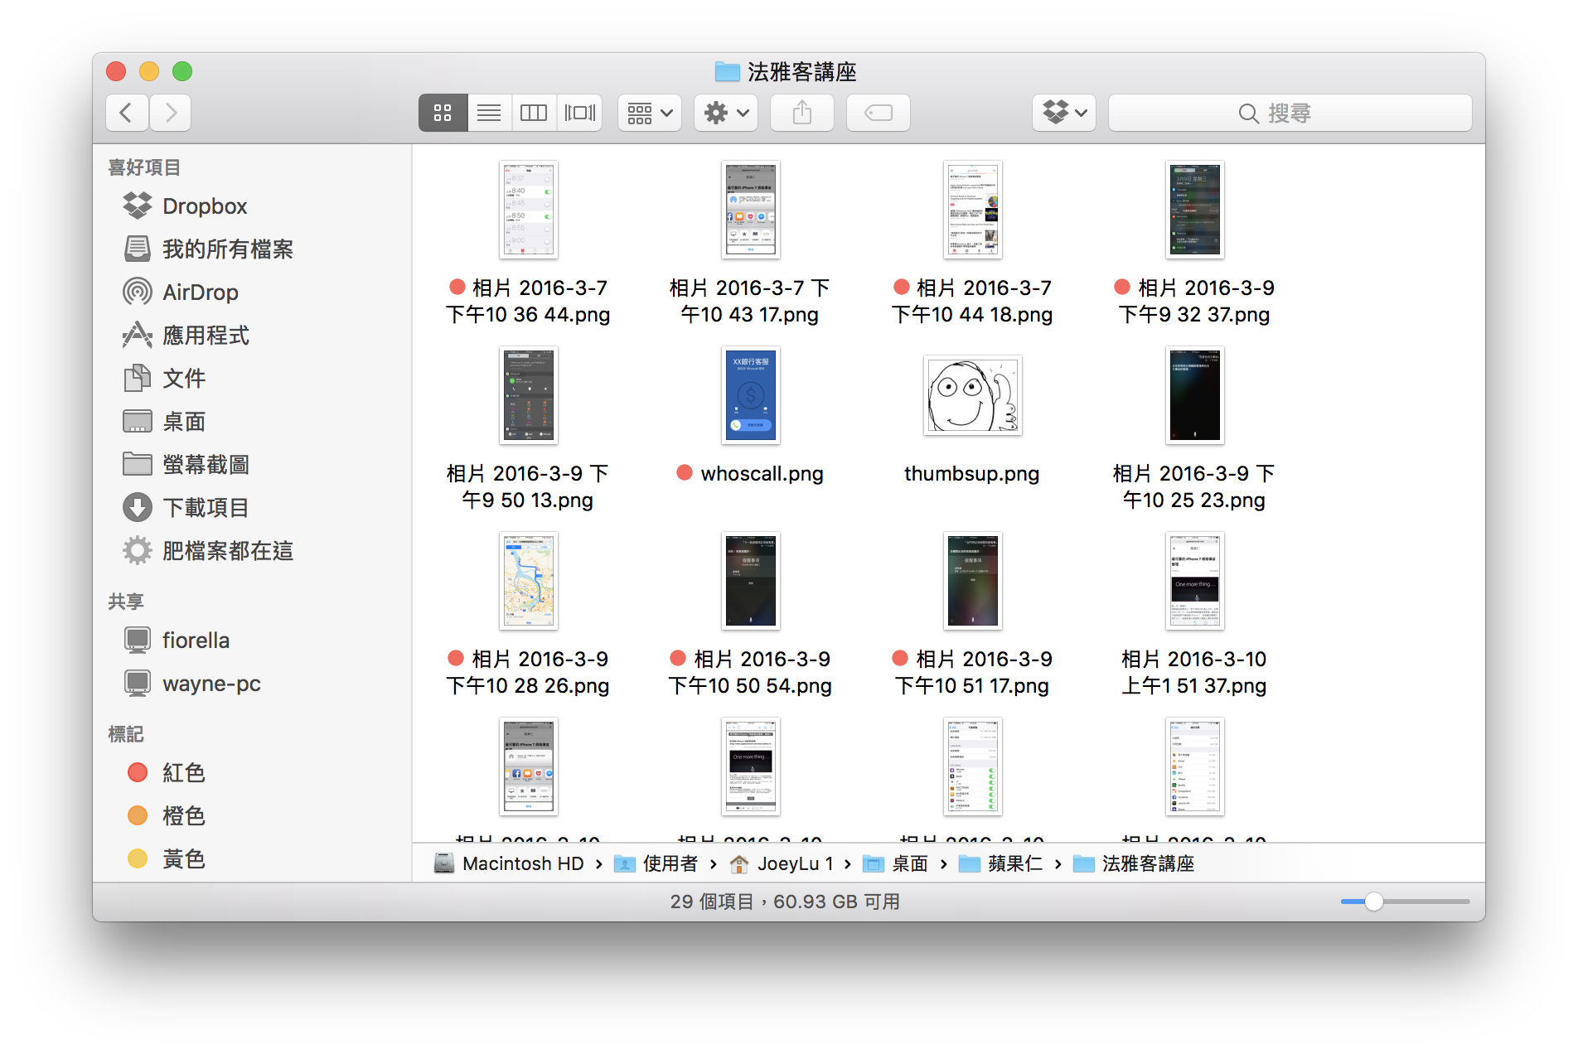
Task: Select file 相片 2016-3-7 下午10 44 18.png
Action: pos(973,210)
